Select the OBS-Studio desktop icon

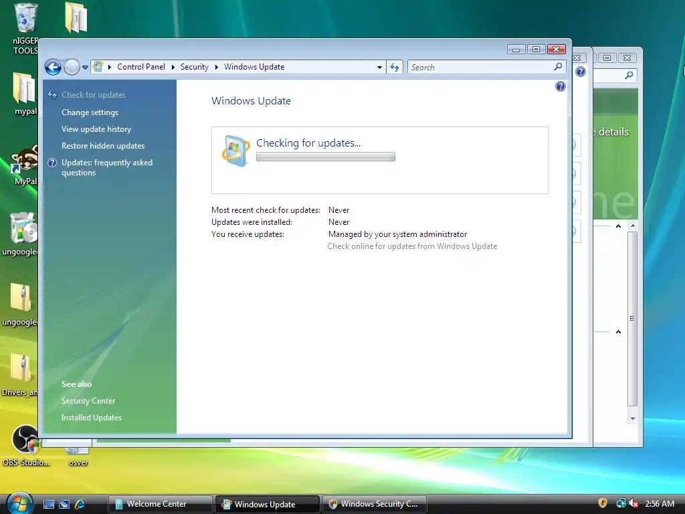pos(26,438)
